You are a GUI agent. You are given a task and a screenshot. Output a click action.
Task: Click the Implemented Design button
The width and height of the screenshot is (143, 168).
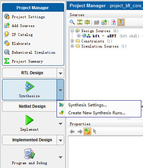coord(29,140)
